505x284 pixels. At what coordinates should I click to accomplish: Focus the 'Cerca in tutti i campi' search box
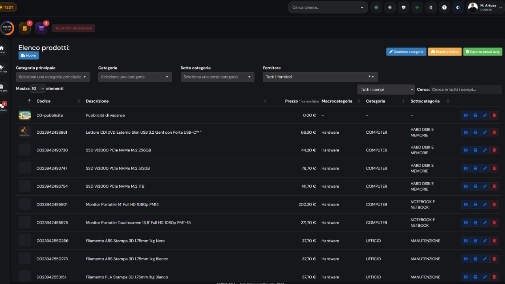tap(466, 90)
